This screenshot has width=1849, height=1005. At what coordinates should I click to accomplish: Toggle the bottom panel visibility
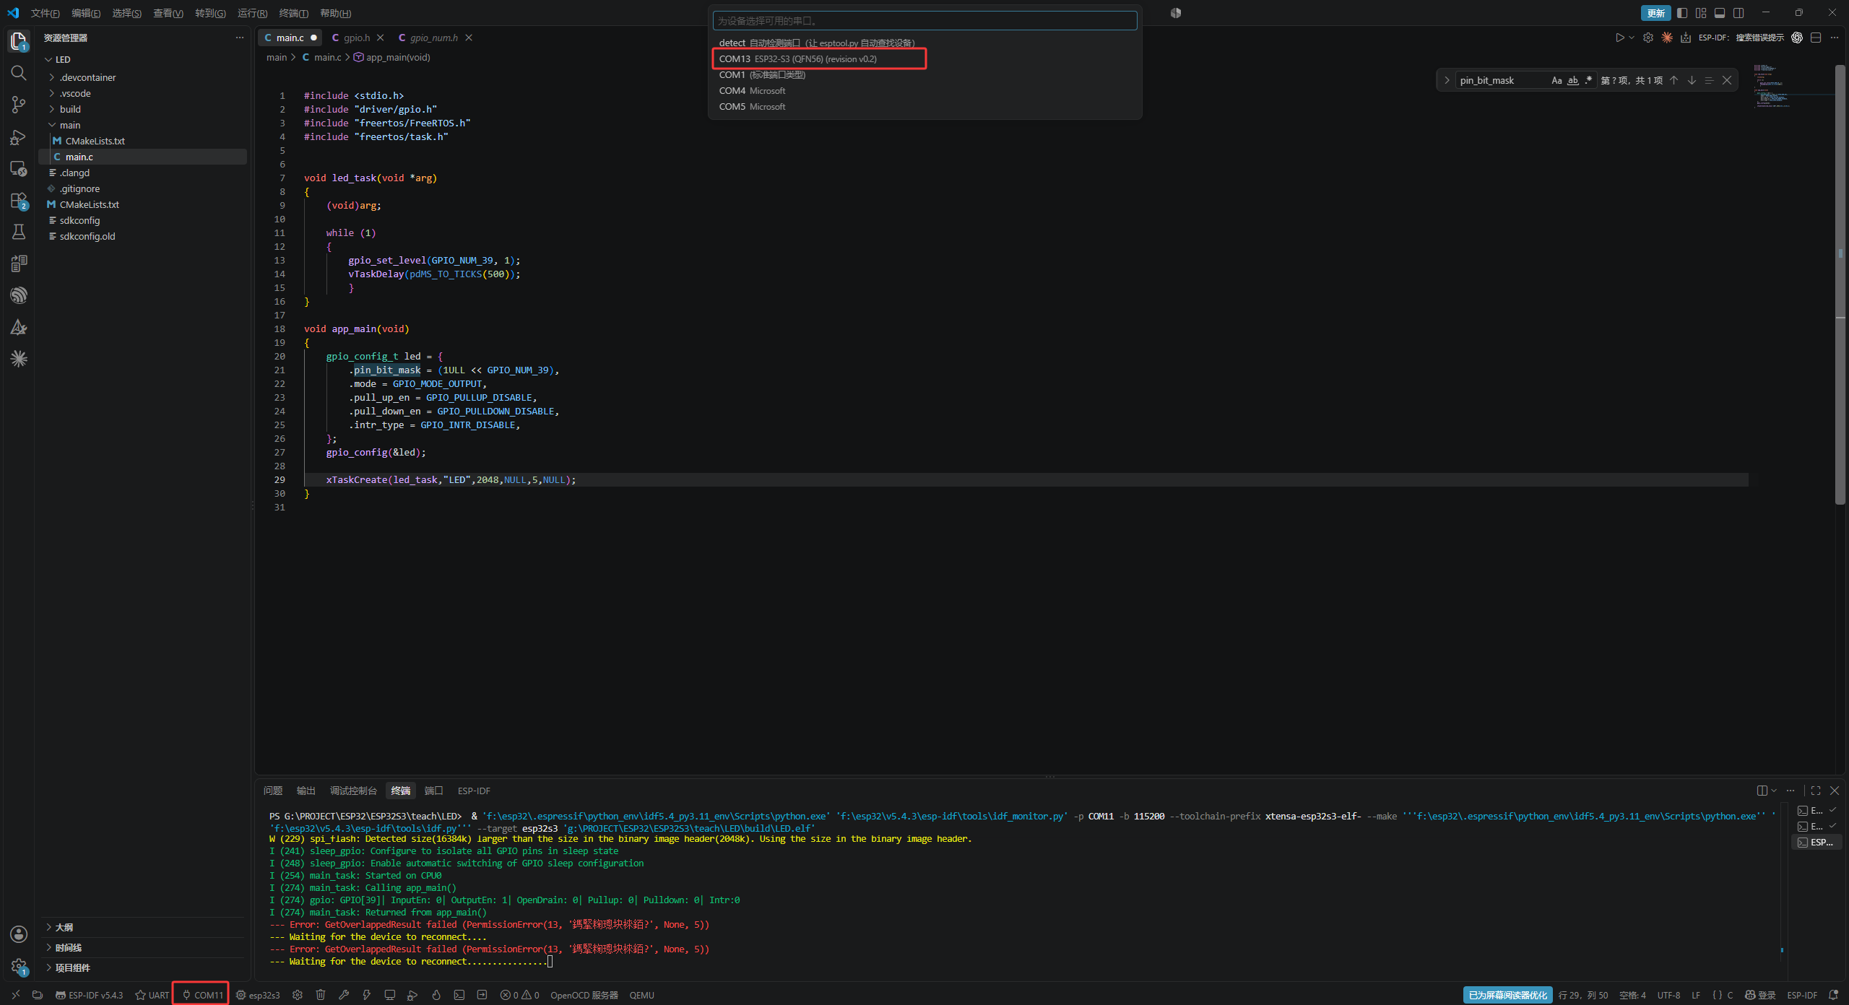pos(1720,13)
